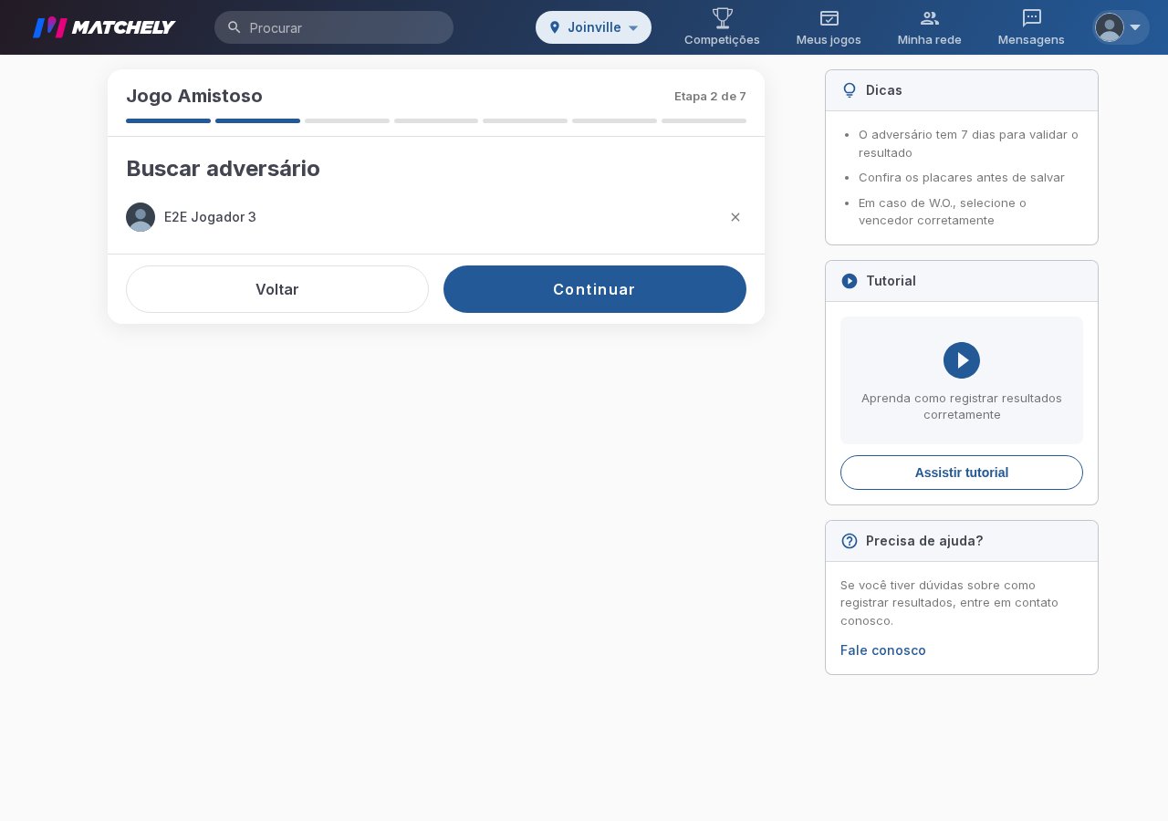Open the Fale conosco link
This screenshot has width=1168, height=821.
(x=883, y=650)
